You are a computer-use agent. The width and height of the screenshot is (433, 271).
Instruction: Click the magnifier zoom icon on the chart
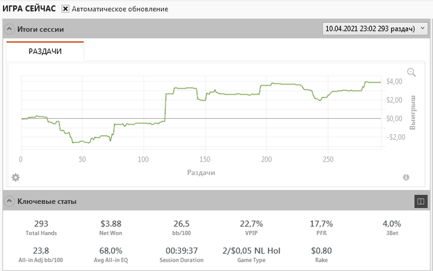pyautogui.click(x=412, y=72)
